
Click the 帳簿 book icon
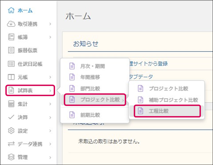[11, 37]
